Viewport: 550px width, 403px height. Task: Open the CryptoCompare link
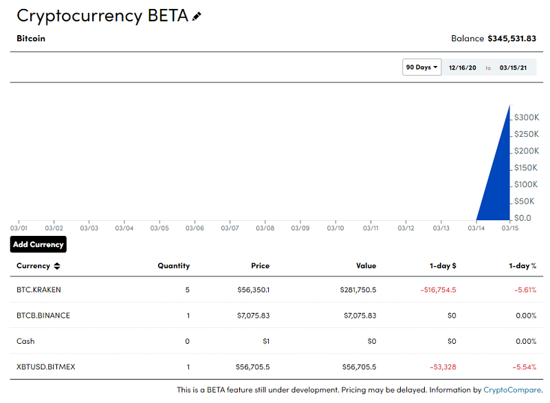pos(512,390)
